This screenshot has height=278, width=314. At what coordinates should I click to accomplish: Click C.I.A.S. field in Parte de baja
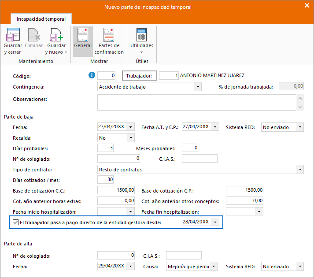pos(199,159)
